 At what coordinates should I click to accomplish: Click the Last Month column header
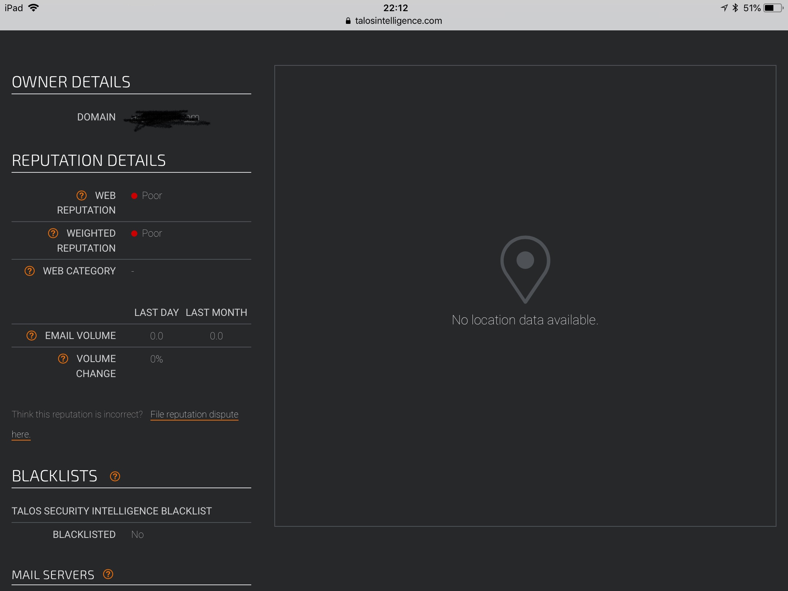tap(216, 312)
